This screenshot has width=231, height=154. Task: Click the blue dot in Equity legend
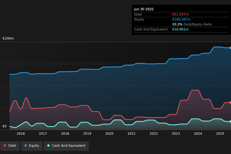(26, 146)
